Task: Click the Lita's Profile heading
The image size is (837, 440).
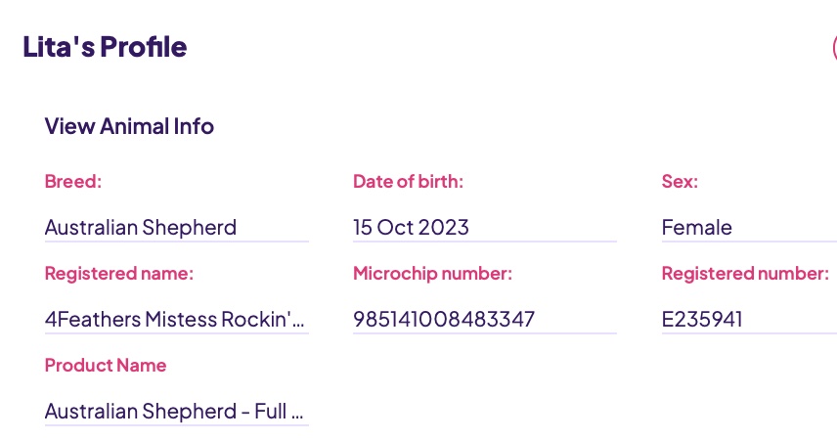Action: coord(105,46)
